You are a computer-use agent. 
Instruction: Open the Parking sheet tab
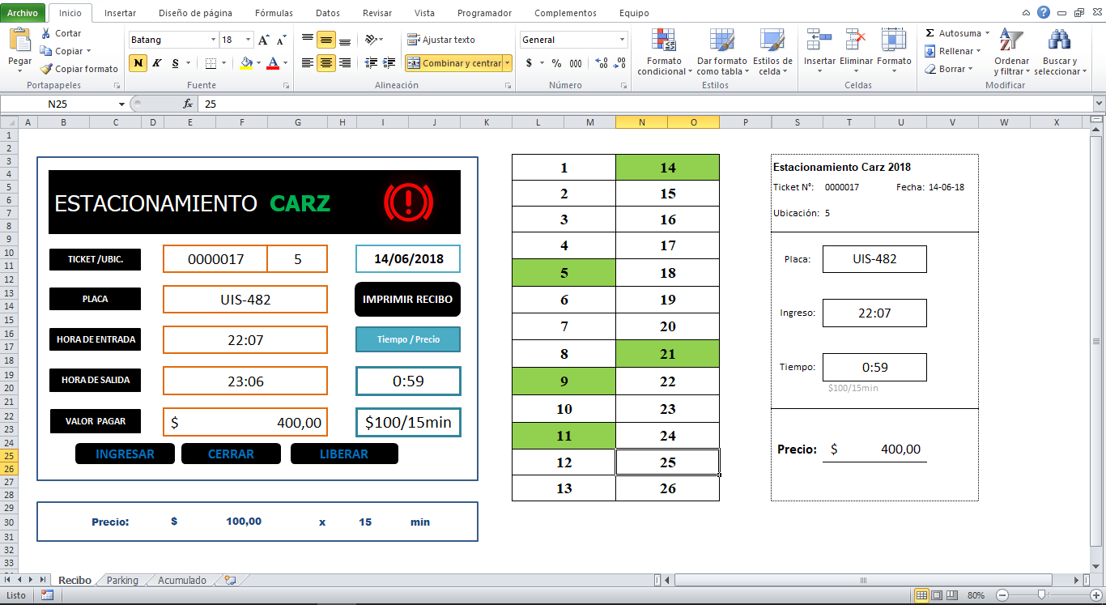click(x=121, y=580)
